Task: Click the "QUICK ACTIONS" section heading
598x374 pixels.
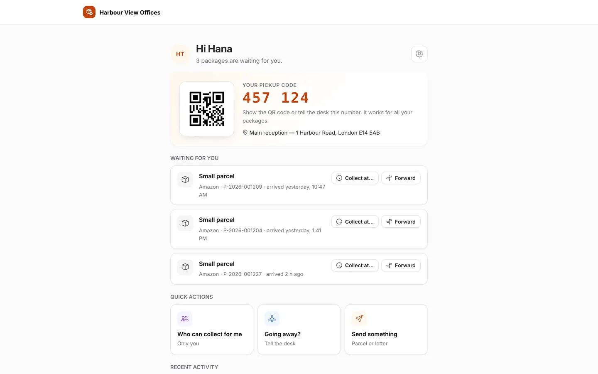Action: (x=191, y=297)
